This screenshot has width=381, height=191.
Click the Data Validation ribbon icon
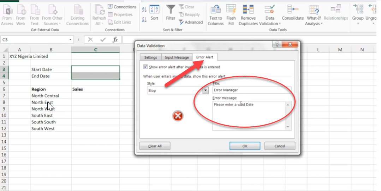coord(270,10)
